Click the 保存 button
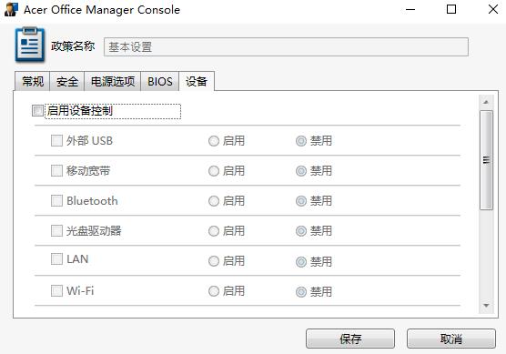Screen dimensions: 506x354 pos(350,339)
